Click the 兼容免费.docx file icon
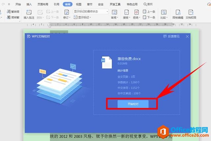Screen dimensions: 211x141 tap(106, 63)
